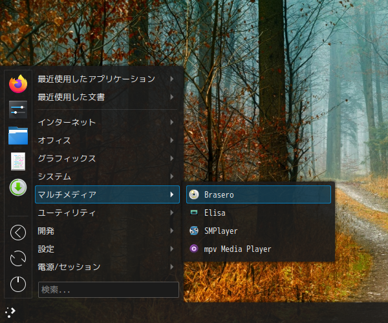This screenshot has height=323, width=388.
Task: Click the Elisa music player icon
Action: point(194,213)
